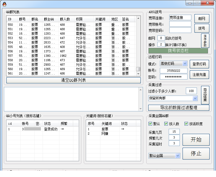Click the 群主QQ column header
This screenshot has width=216, height=177.
coord(50,19)
